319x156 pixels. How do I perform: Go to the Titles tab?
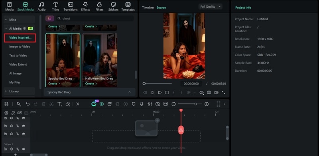click(x=55, y=7)
